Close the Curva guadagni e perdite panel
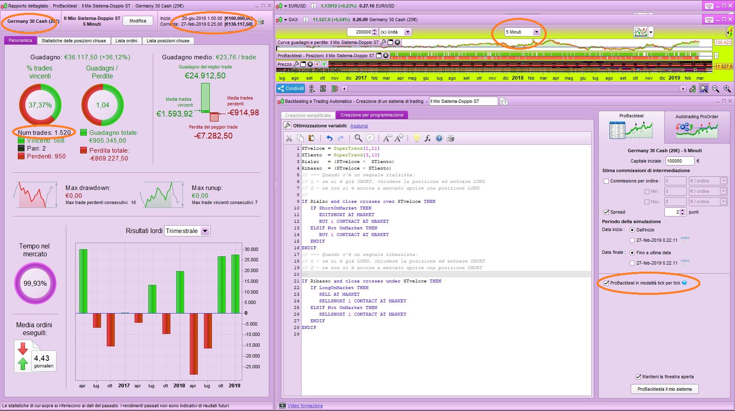 pyautogui.click(x=397, y=42)
